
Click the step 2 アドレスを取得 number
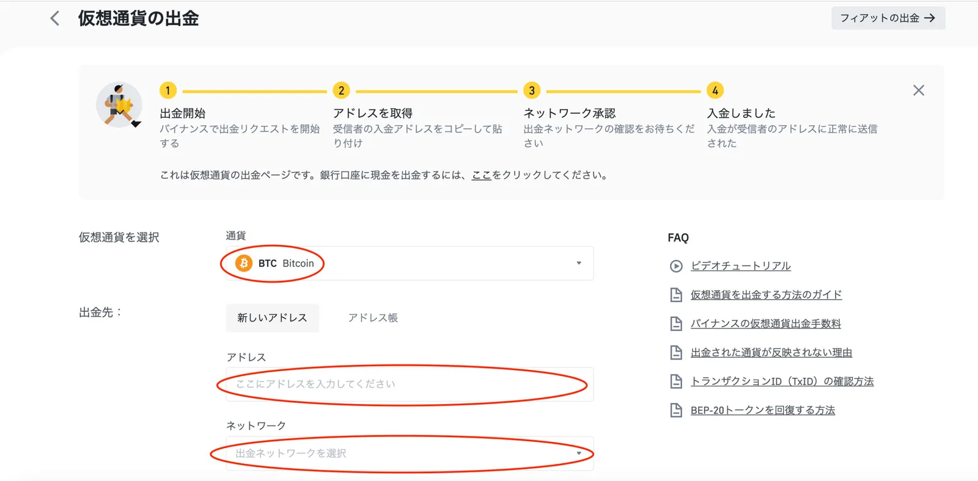point(341,90)
